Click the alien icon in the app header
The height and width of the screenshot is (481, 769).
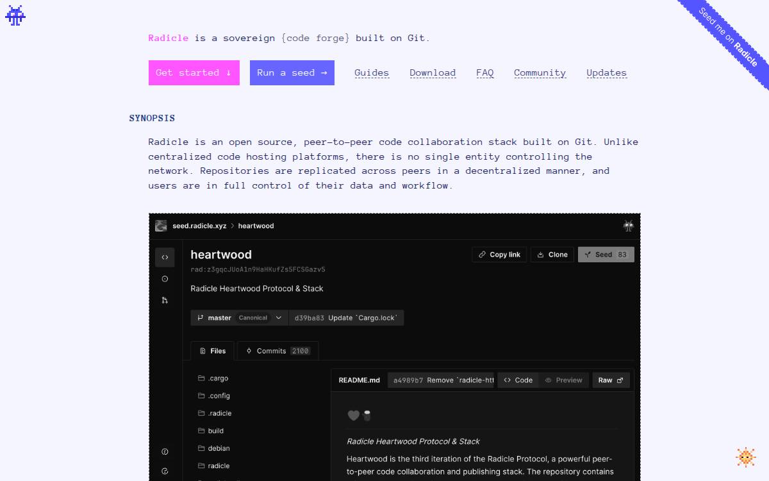(628, 226)
